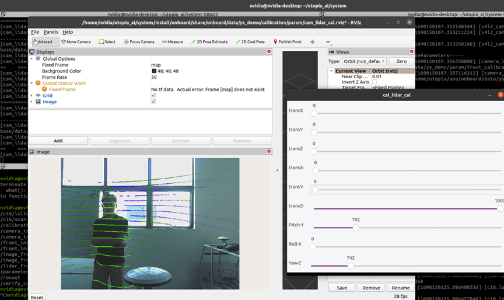
Task: Select the Frame Rate row label
Action: 54,77
